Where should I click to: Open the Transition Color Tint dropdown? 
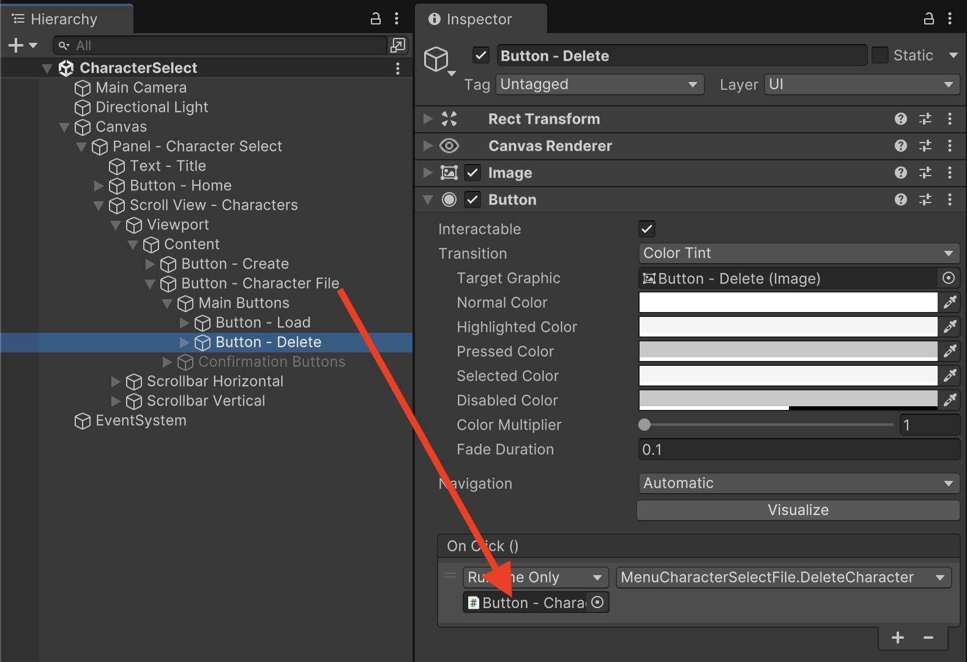[x=798, y=253]
